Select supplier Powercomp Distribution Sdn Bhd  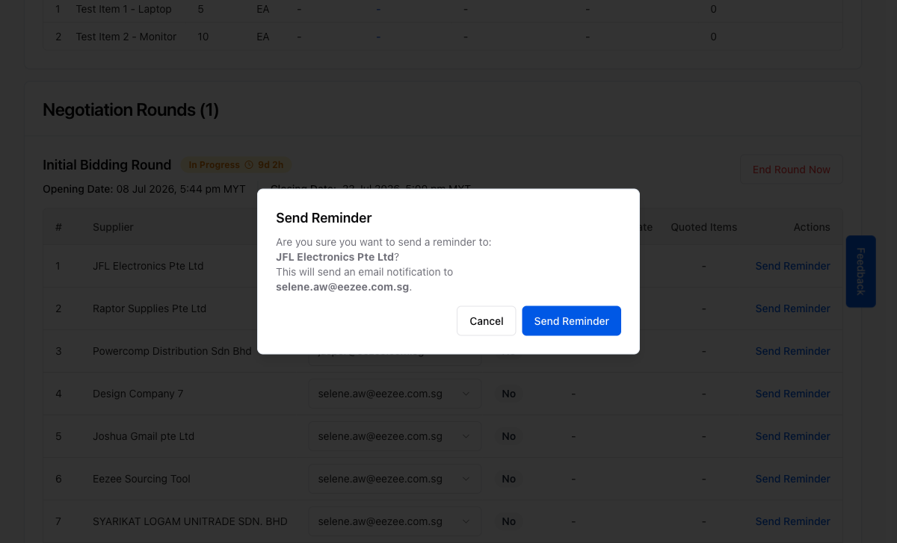coord(172,351)
